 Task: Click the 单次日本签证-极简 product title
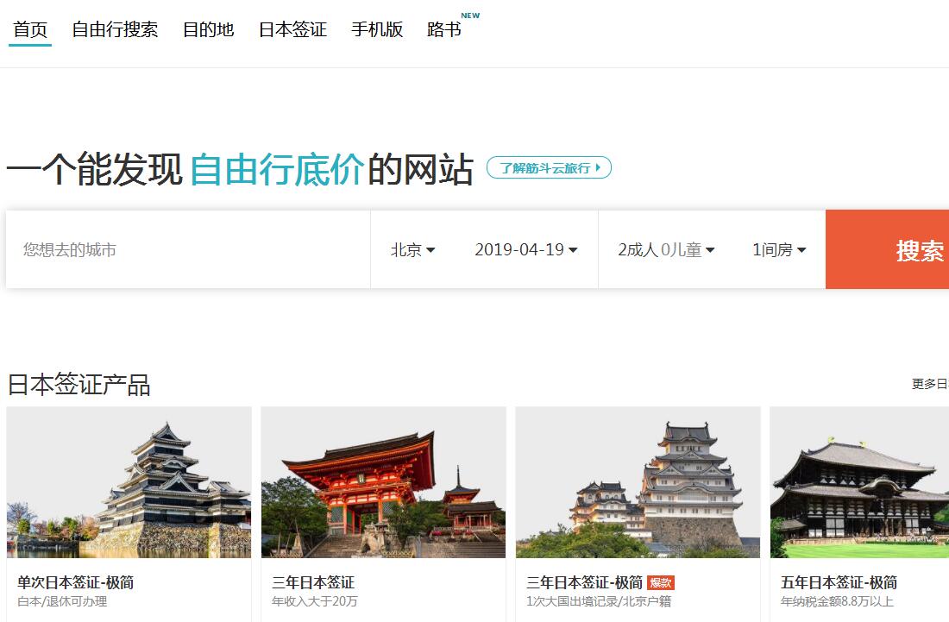[76, 582]
